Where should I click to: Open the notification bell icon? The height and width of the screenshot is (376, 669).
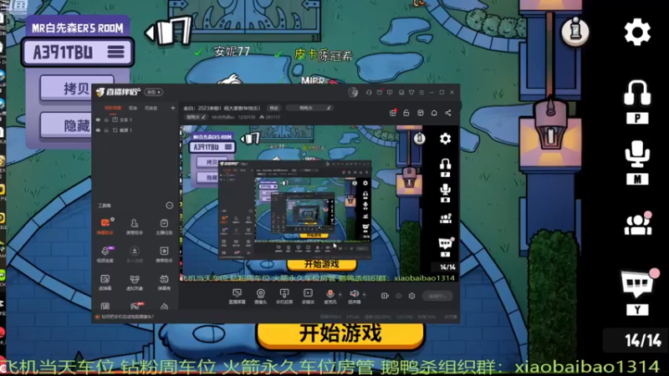pos(434,113)
